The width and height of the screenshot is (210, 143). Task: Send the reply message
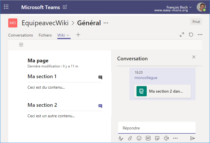click(x=192, y=138)
